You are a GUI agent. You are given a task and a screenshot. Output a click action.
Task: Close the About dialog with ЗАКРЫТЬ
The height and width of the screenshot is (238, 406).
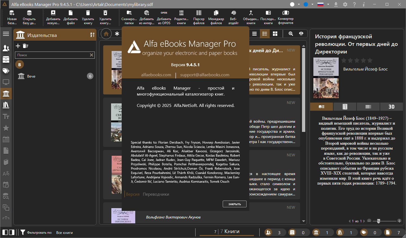[235, 204]
